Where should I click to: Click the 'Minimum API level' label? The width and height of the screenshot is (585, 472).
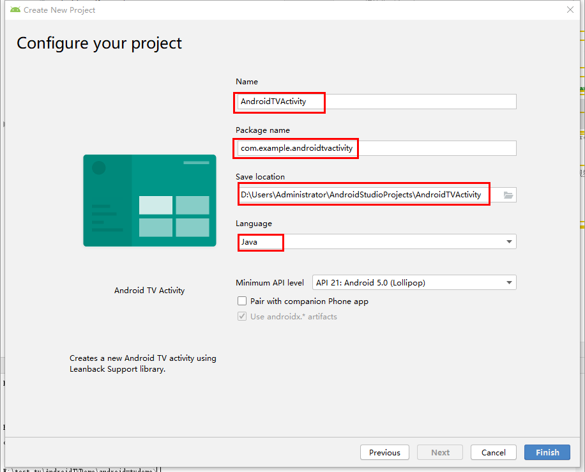tap(270, 283)
